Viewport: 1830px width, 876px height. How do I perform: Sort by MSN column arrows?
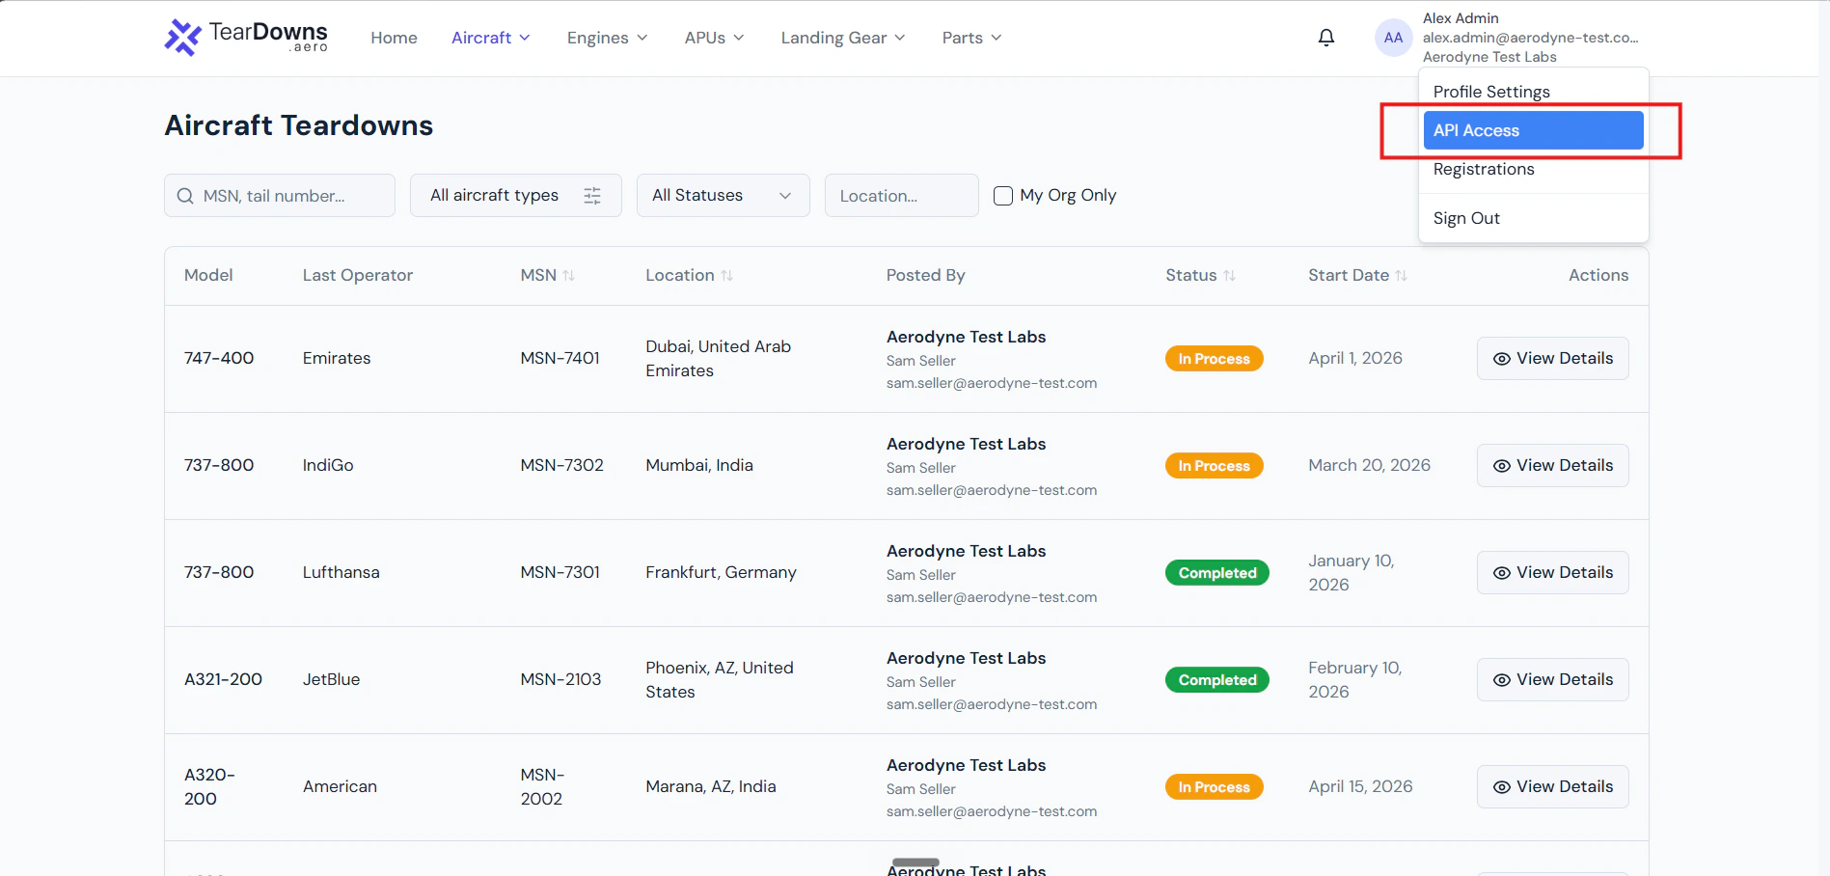pyautogui.click(x=569, y=276)
